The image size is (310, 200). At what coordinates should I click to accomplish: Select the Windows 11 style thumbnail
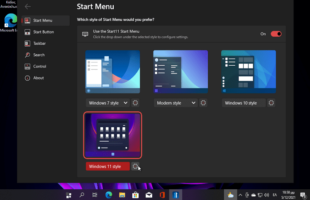pos(113,135)
